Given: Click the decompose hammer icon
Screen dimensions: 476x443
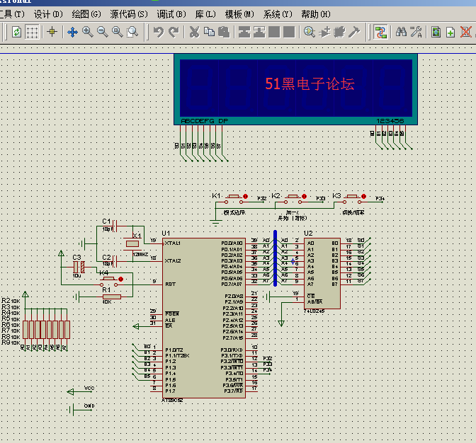Looking at the screenshot, I should (x=354, y=32).
